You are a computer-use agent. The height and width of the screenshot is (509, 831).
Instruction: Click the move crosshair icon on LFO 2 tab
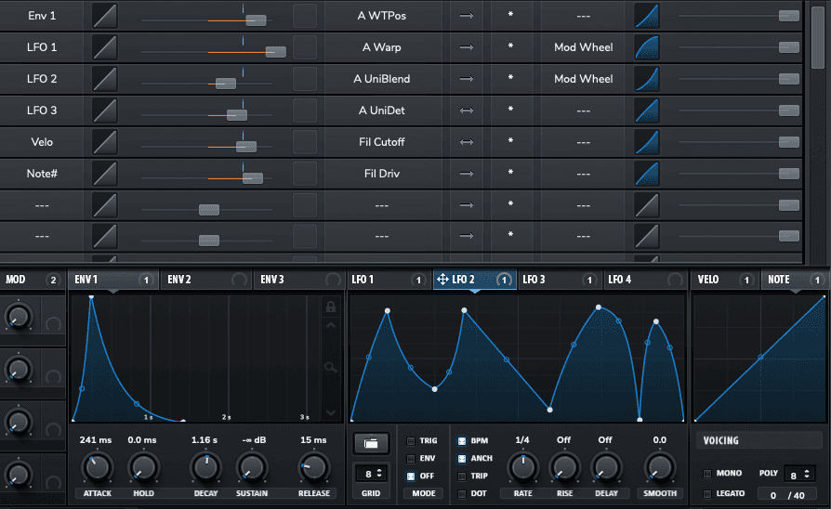pyautogui.click(x=442, y=280)
